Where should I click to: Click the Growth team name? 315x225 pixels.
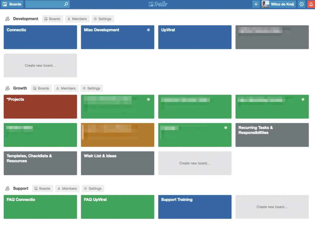(20, 88)
